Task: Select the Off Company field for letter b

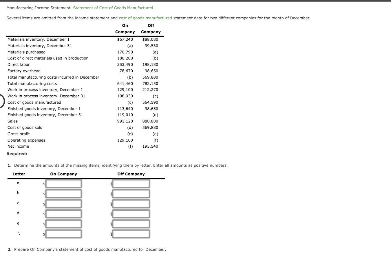Action: pyautogui.click(x=131, y=193)
